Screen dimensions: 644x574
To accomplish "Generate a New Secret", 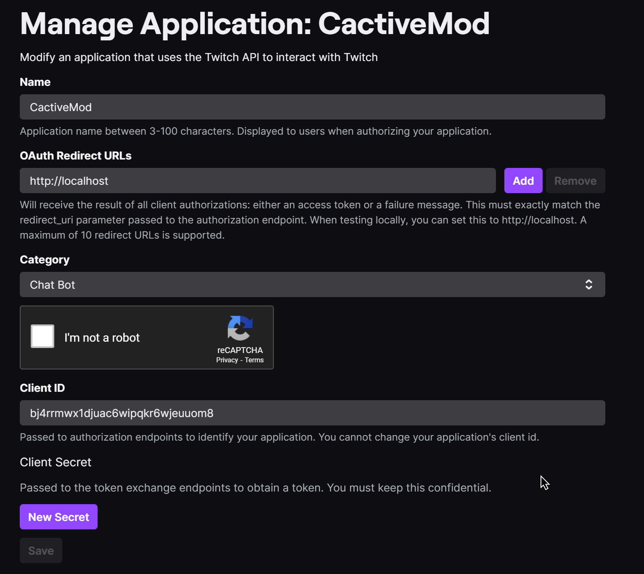I will click(58, 517).
